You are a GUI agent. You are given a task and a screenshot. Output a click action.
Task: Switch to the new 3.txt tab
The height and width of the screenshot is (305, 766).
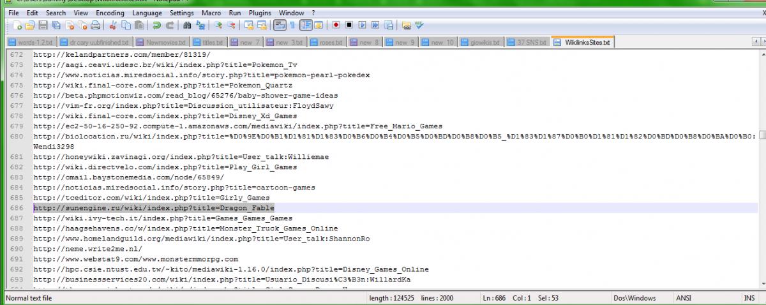tap(285, 43)
